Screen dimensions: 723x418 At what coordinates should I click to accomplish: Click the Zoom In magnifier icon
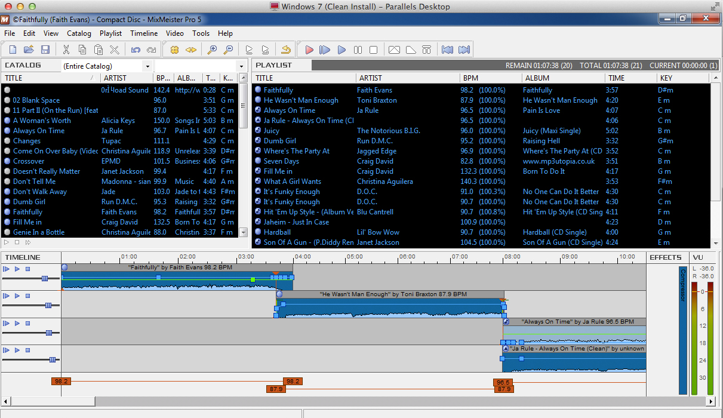[212, 50]
